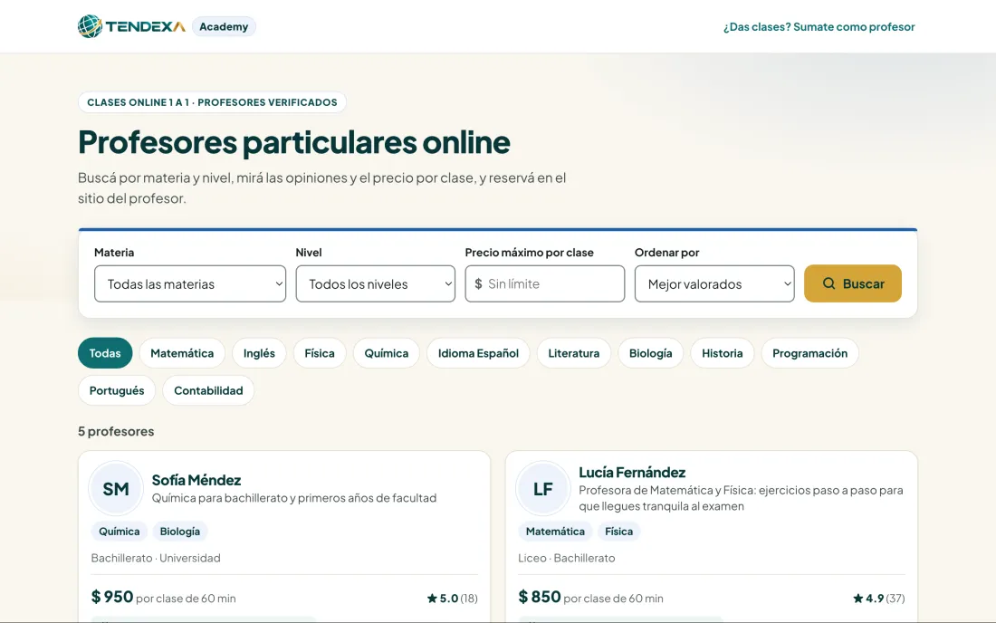This screenshot has height=623, width=996.
Task: Filter by Matemática chip
Action: 182,353
